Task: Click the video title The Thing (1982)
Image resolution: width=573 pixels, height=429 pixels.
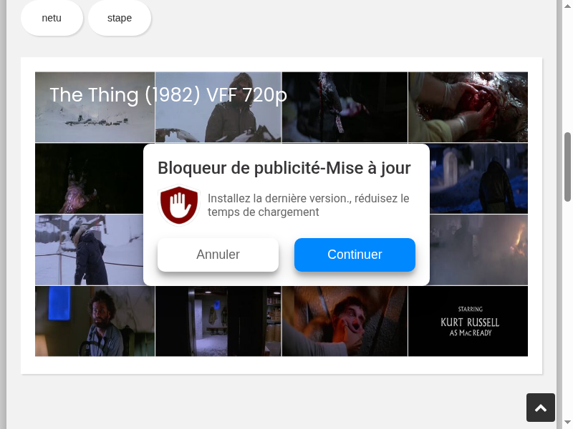Action: pyautogui.click(x=168, y=95)
